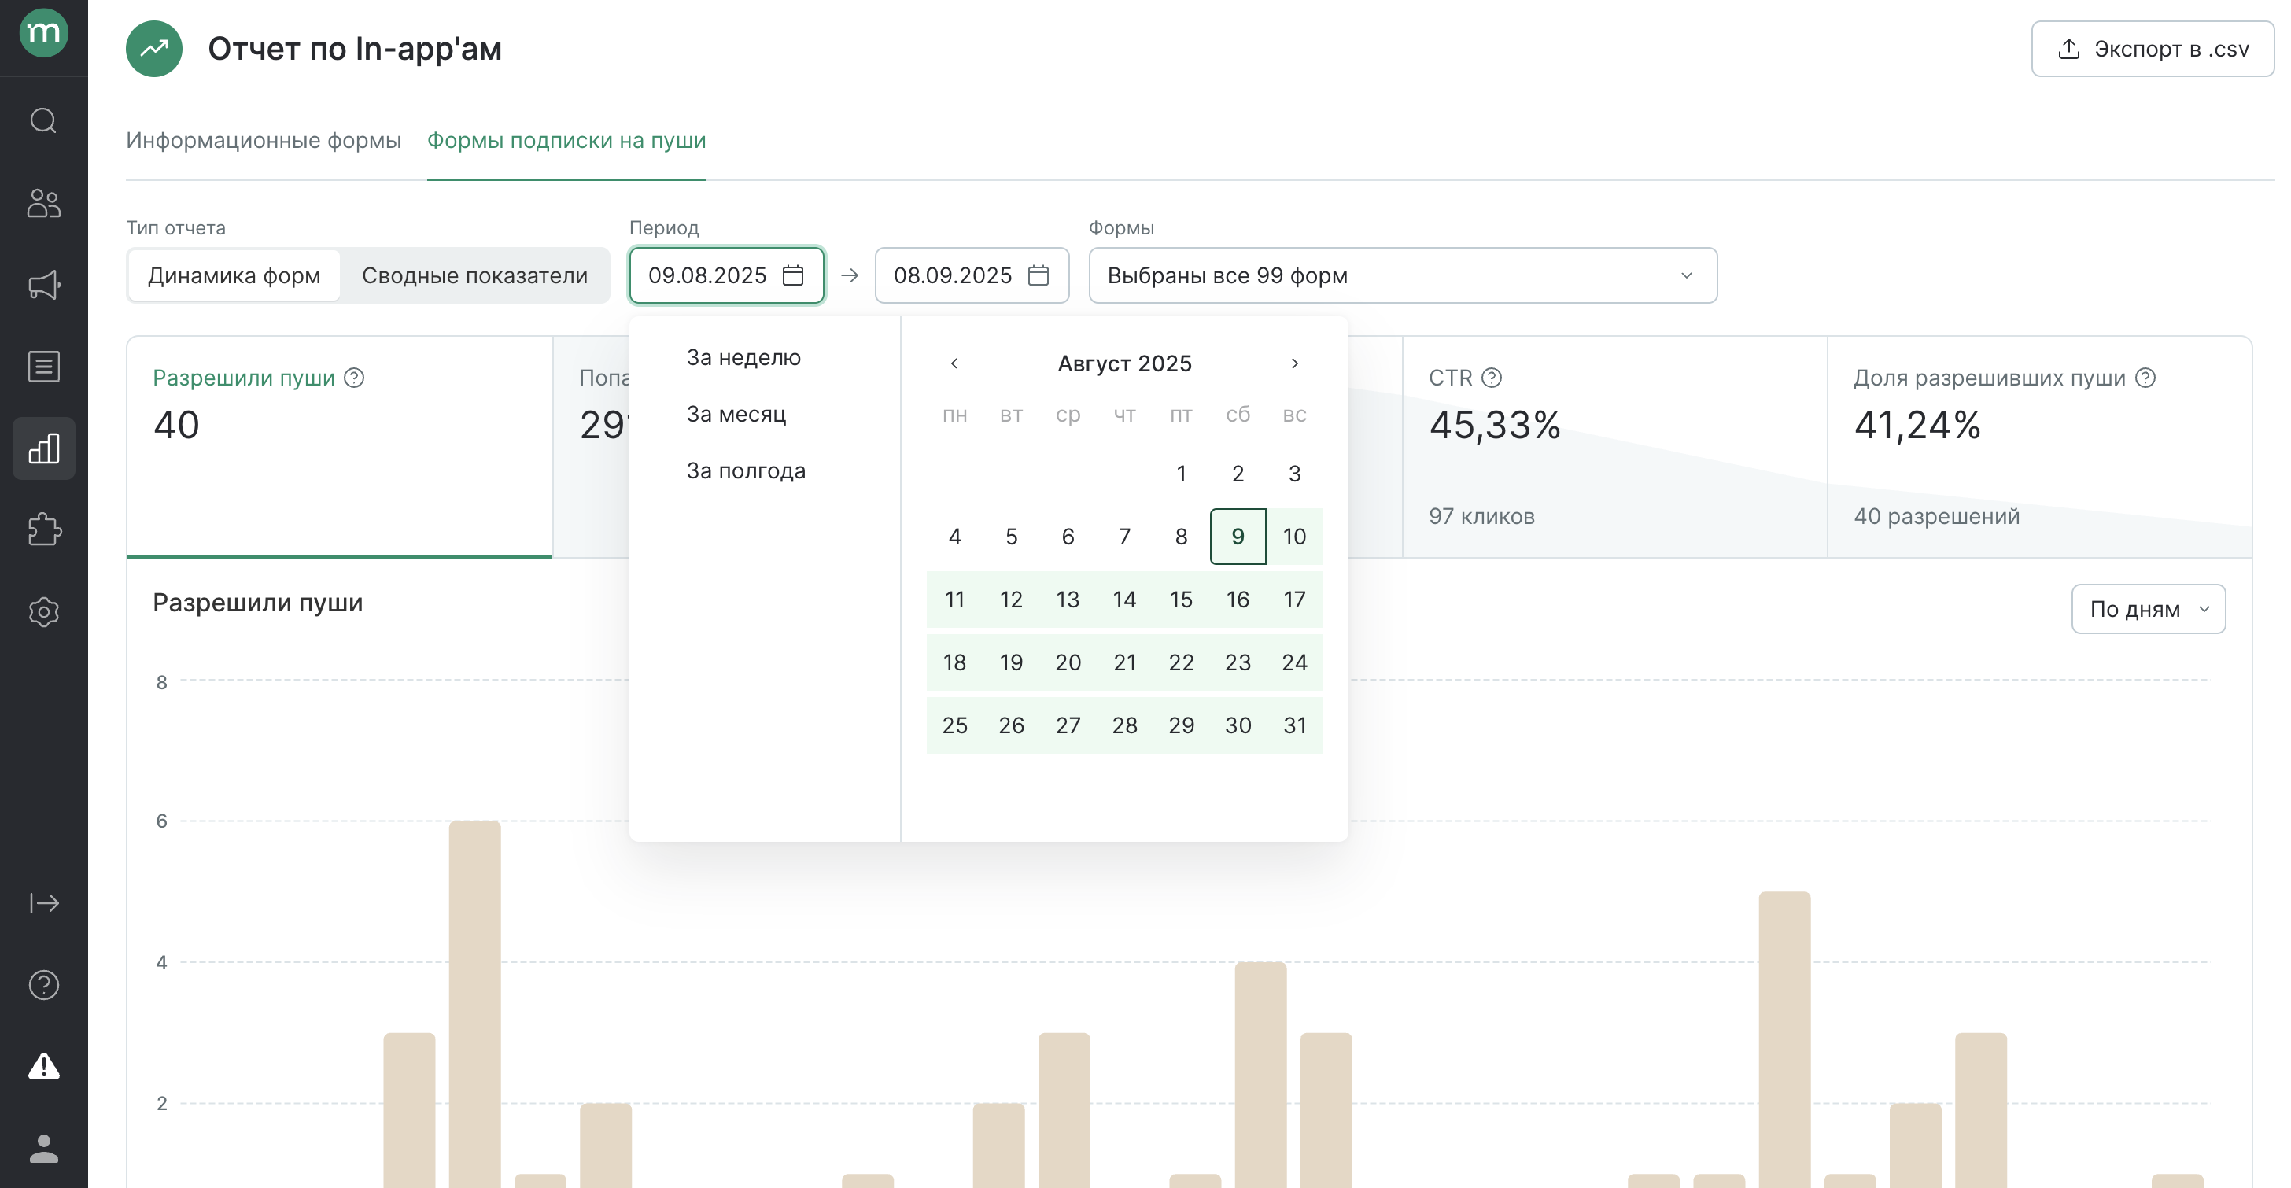
Task: Open the customers (people) sidebar icon
Action: (43, 203)
